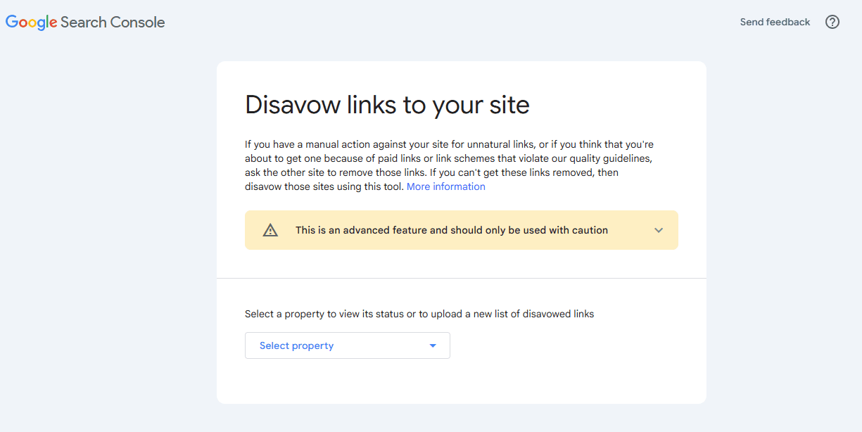Click the Send feedback button

tap(775, 22)
